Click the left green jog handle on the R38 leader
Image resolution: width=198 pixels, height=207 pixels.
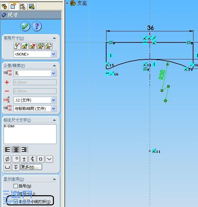point(162,90)
